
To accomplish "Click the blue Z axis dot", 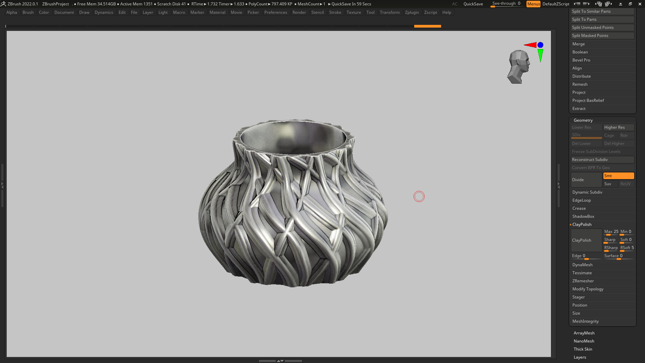I will [540, 45].
